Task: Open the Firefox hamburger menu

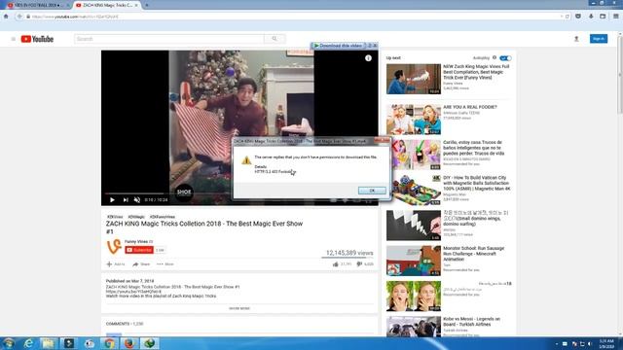Action: (x=616, y=17)
